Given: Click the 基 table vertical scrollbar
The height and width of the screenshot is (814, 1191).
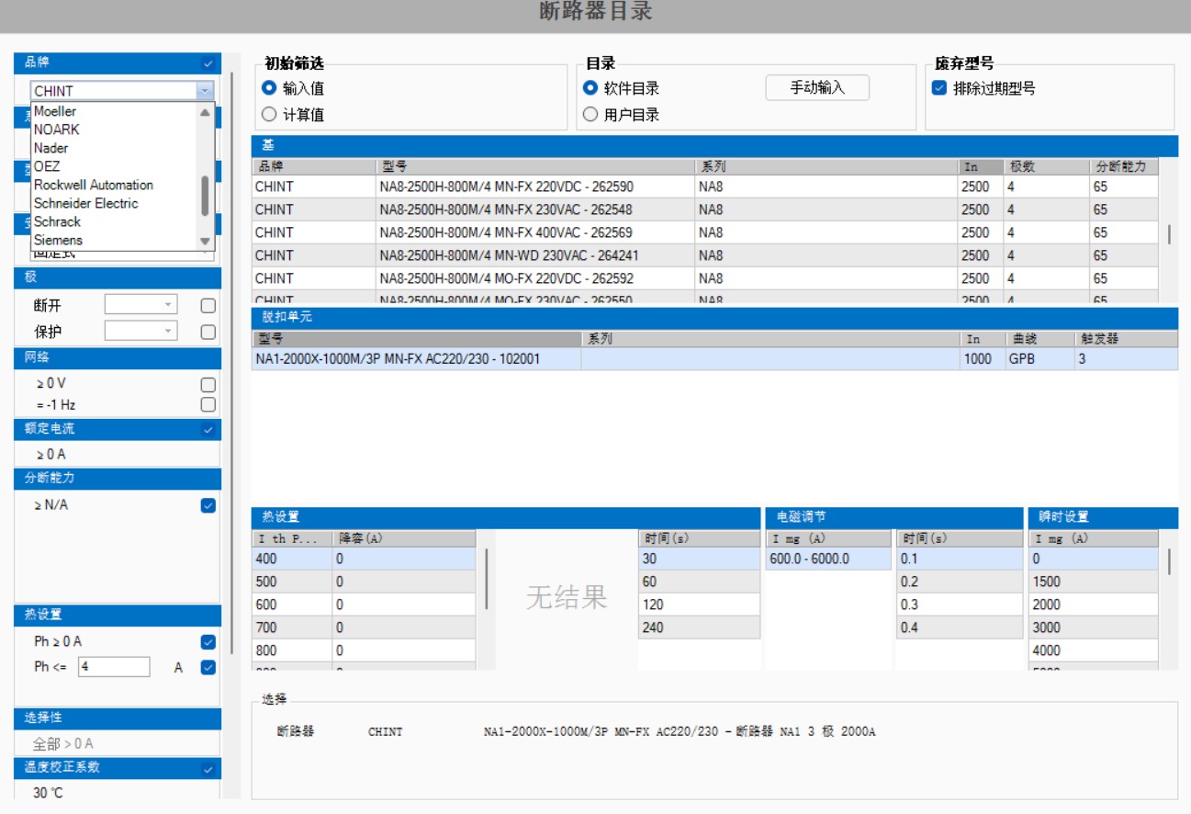Looking at the screenshot, I should pyautogui.click(x=1169, y=233).
